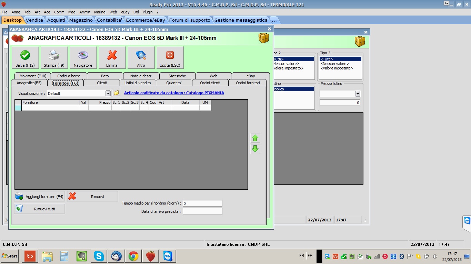
Task: Click the Cod. Art column header
Action: (160, 102)
